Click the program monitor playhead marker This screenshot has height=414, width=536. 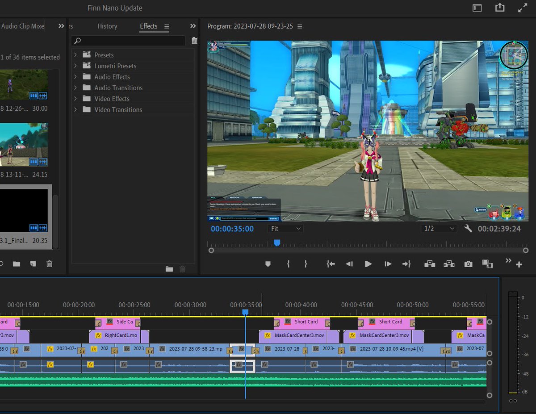coord(277,243)
